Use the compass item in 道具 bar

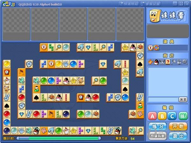point(150,48)
